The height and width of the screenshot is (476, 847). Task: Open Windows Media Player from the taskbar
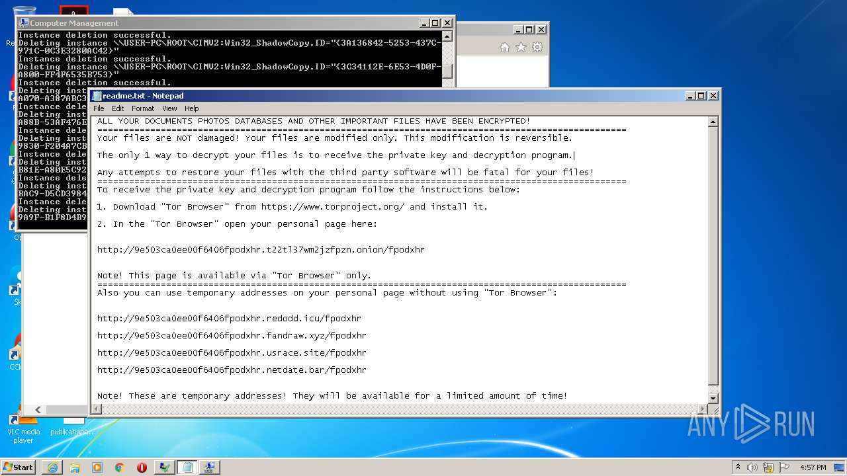[97, 467]
